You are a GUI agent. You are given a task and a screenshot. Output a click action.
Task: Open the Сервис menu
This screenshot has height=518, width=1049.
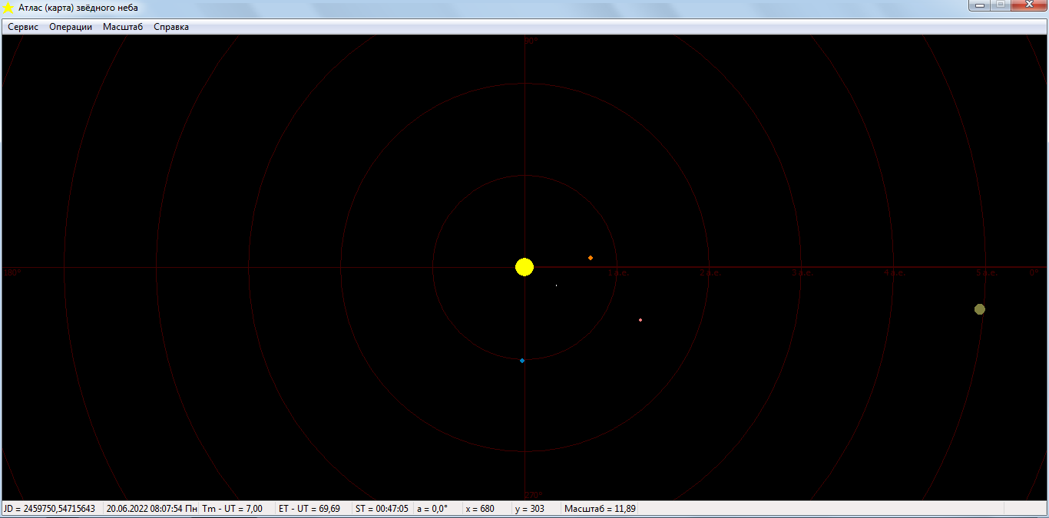(x=23, y=27)
